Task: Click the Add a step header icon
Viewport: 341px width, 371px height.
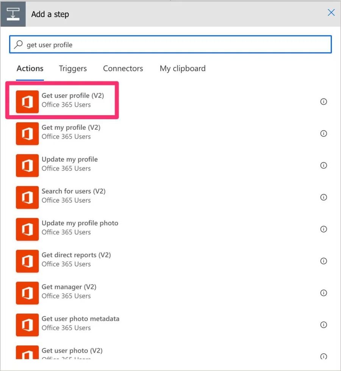Action: [13, 14]
